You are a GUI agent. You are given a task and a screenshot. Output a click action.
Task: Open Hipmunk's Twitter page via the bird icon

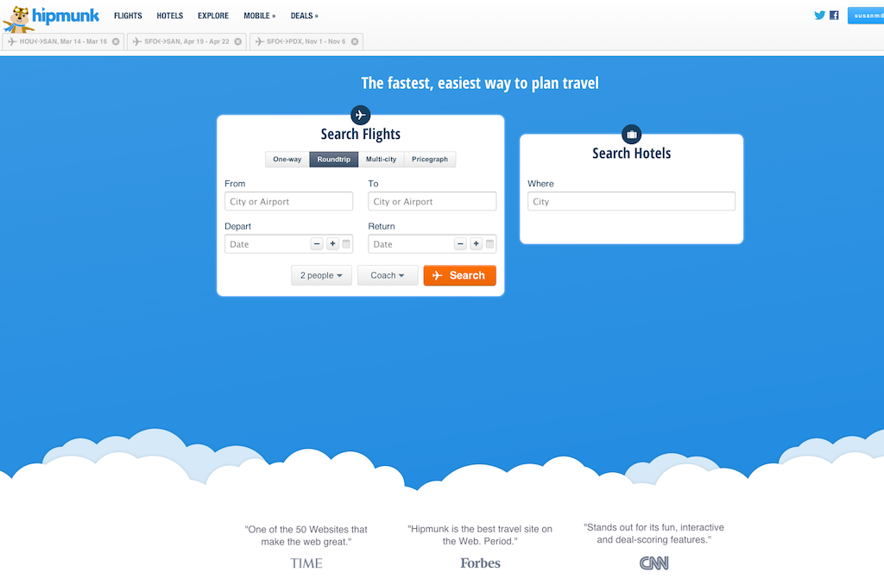[x=819, y=15]
